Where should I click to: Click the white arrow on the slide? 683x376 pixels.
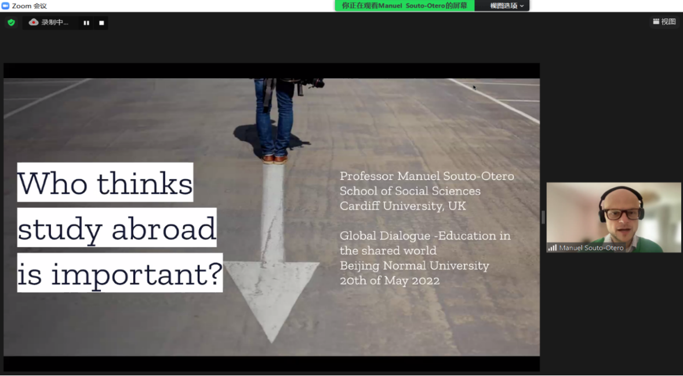pos(272,253)
